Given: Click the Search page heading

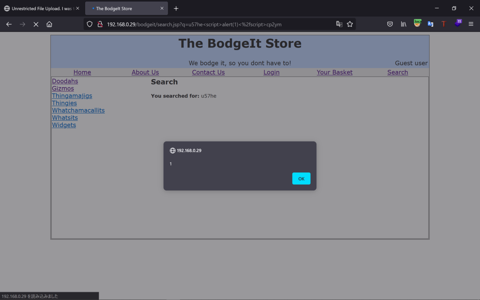Looking at the screenshot, I should coord(164,82).
